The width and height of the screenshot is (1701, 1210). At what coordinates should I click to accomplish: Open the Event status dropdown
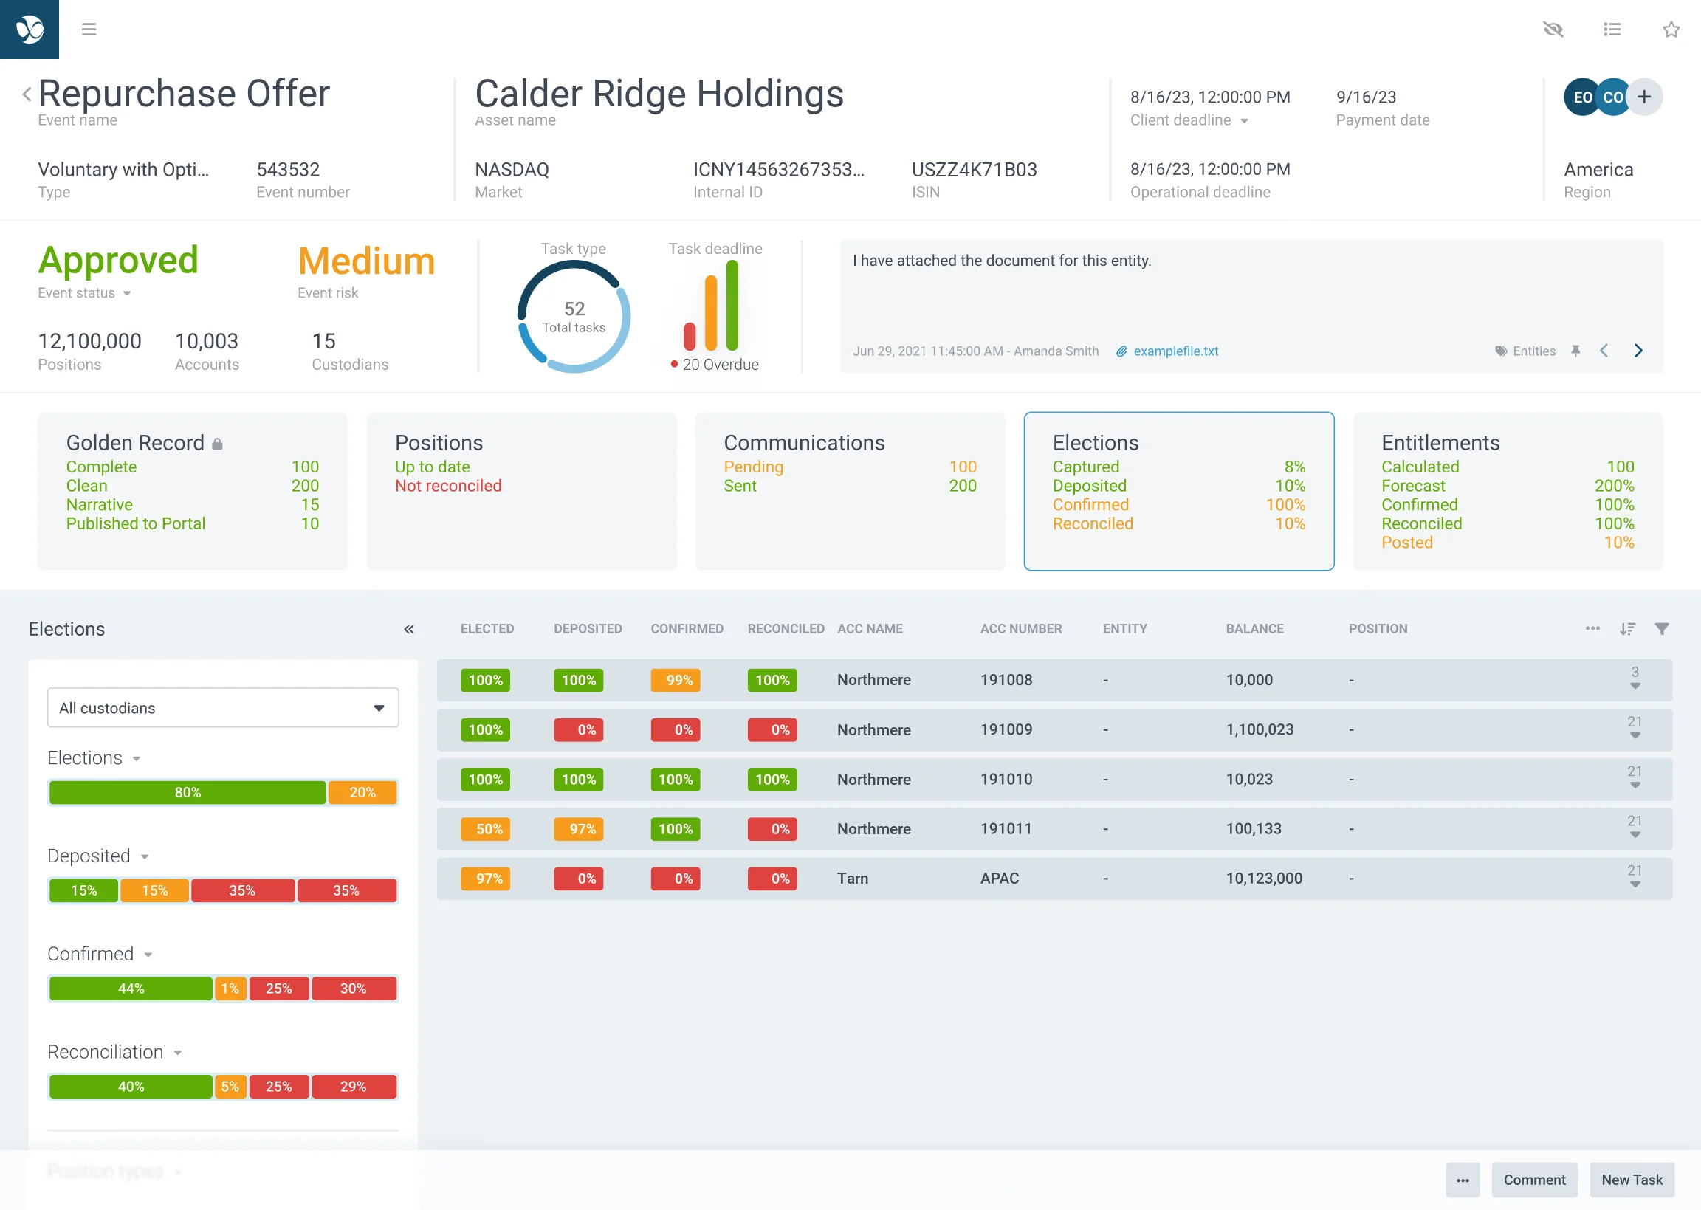pyautogui.click(x=127, y=294)
